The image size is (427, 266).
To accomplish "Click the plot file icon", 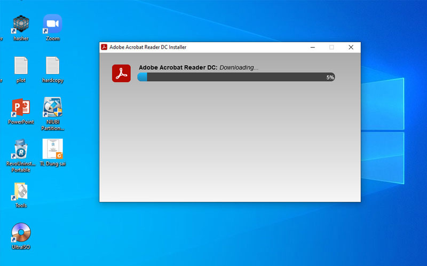I will pyautogui.click(x=21, y=66).
